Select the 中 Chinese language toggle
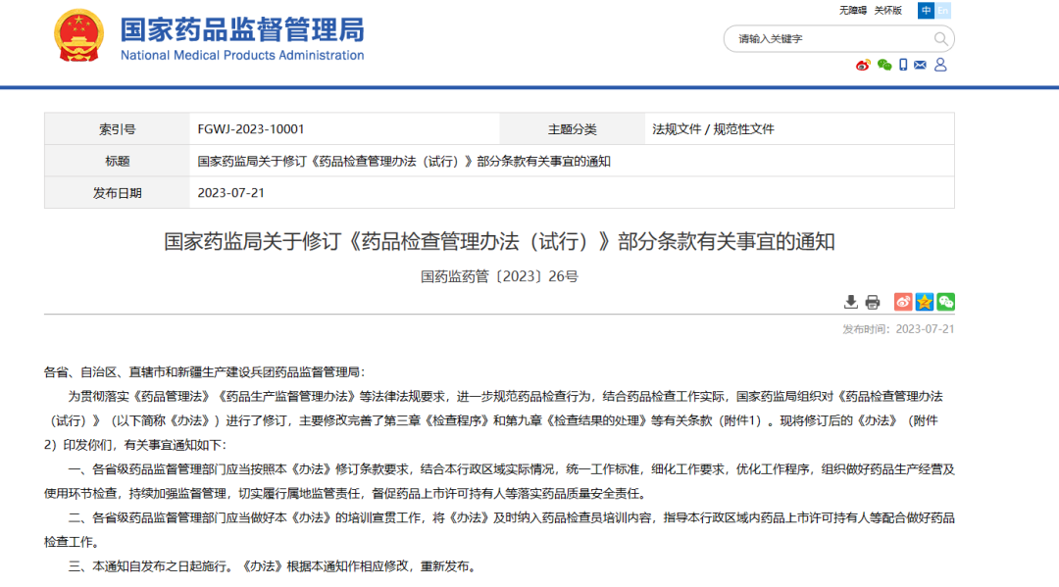The width and height of the screenshot is (1059, 587). click(x=926, y=11)
